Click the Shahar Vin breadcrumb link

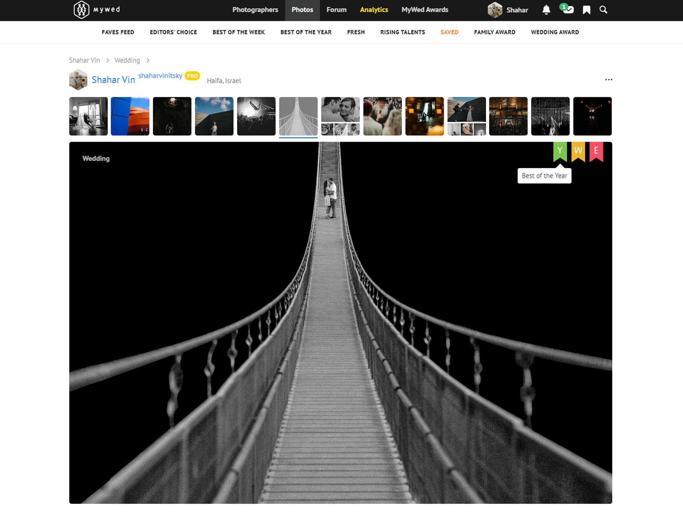coord(85,60)
